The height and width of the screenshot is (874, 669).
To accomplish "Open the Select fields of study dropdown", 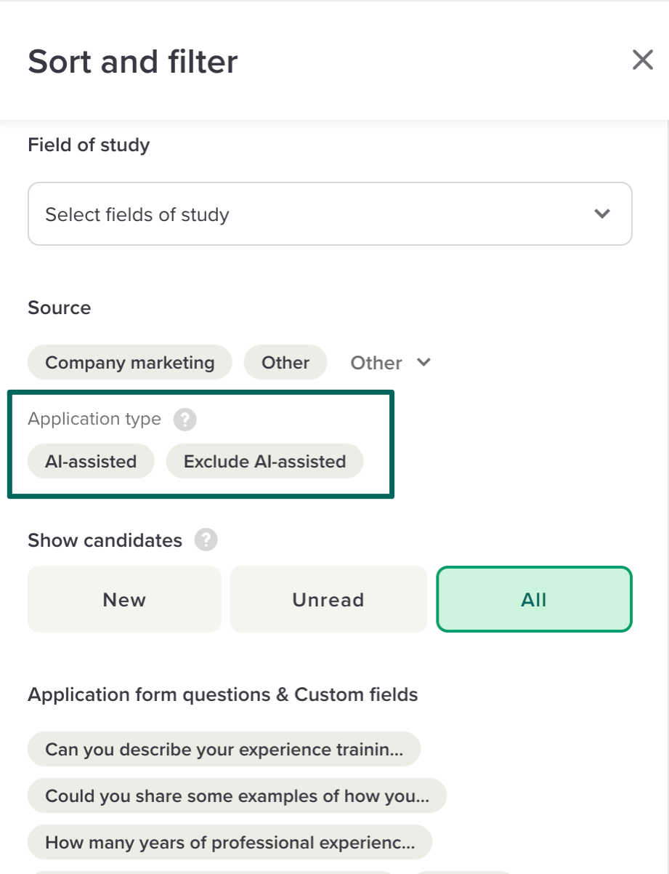I will pos(329,215).
